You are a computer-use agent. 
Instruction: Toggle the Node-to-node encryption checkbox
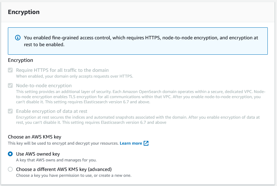tap(10, 85)
